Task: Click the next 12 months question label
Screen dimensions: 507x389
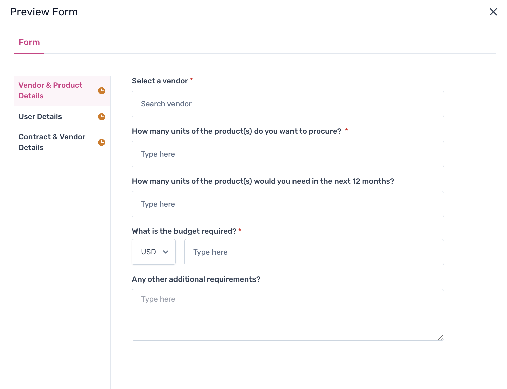Action: click(263, 181)
